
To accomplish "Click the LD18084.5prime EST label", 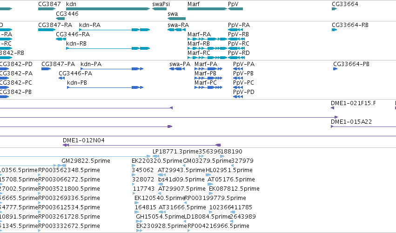I will click(208, 217).
